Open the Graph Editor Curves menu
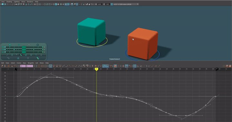This screenshot has height=122, width=232. [19, 63]
